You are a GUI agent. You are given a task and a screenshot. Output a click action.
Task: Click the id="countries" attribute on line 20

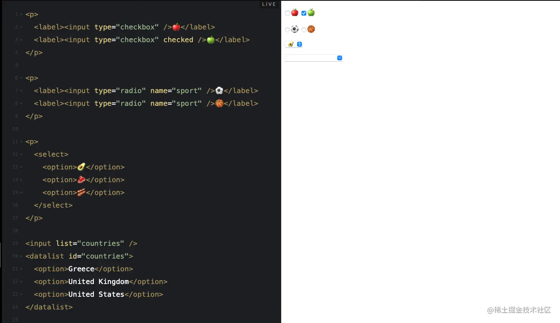click(99, 256)
